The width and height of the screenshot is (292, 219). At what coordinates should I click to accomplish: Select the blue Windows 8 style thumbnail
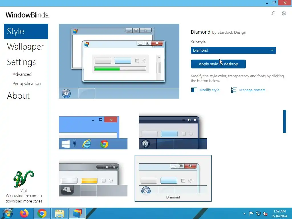click(93, 133)
